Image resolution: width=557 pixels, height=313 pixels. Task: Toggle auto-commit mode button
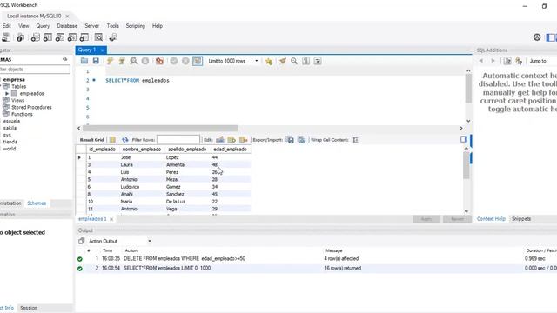click(x=198, y=61)
